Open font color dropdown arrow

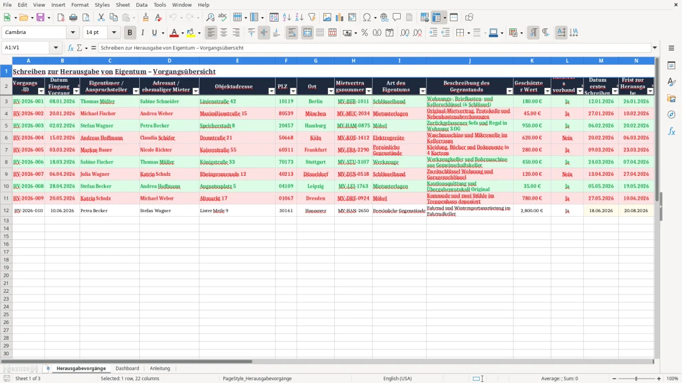click(x=182, y=33)
